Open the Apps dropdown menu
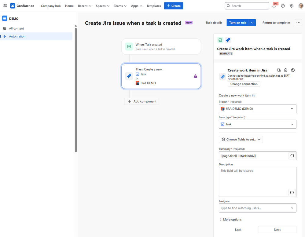The width and height of the screenshot is (305, 237). click(137, 6)
